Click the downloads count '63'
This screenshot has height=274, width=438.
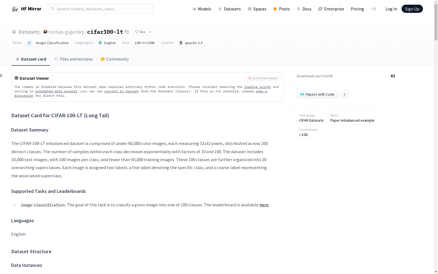pyautogui.click(x=393, y=76)
